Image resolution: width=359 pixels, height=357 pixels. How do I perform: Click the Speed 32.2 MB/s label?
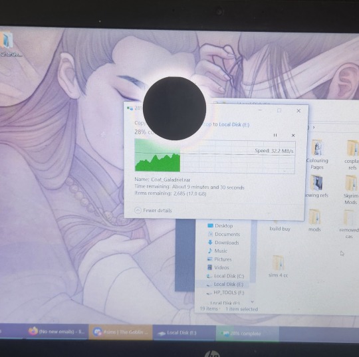[x=274, y=151]
